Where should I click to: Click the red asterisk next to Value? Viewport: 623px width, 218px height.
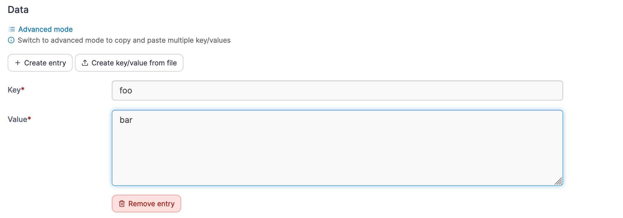pyautogui.click(x=29, y=118)
